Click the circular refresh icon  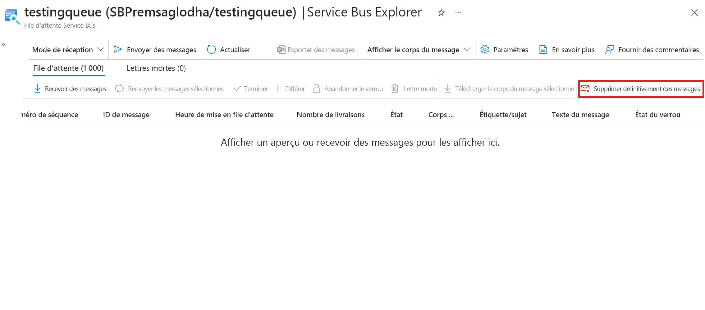[x=211, y=49]
